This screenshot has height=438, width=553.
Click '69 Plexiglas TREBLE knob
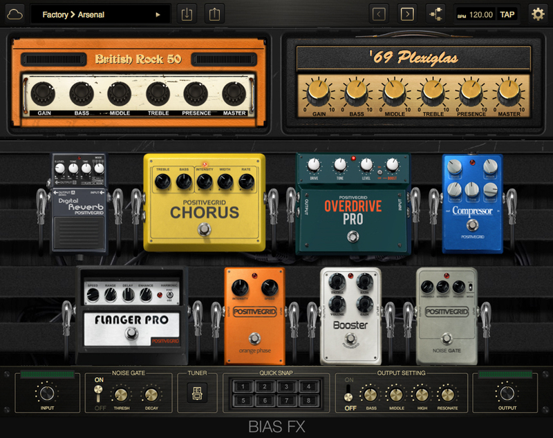coord(433,93)
